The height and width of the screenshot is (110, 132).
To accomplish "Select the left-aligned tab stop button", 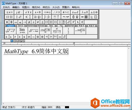I will 12,41.
